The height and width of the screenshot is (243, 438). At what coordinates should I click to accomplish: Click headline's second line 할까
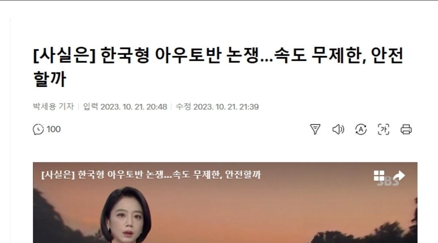tap(50, 79)
